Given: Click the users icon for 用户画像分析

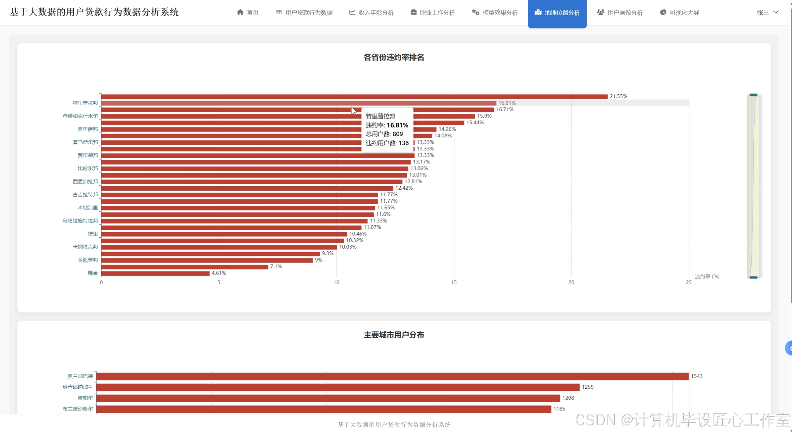Looking at the screenshot, I should point(600,12).
